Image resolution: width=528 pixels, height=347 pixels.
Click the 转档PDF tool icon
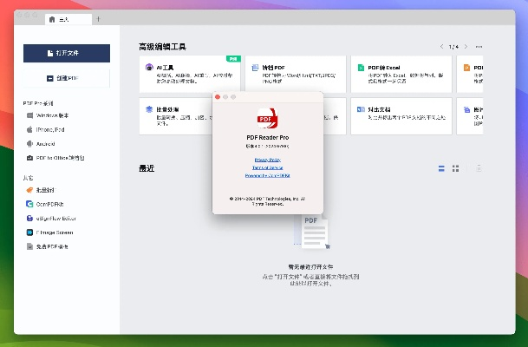pyautogui.click(x=255, y=67)
